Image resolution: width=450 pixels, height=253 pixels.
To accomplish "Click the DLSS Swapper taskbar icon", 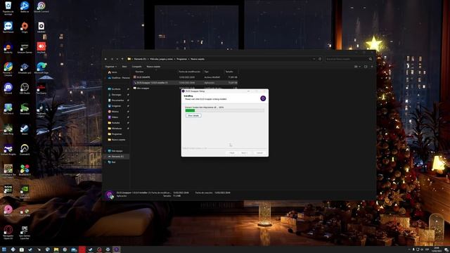I will pos(116,249).
